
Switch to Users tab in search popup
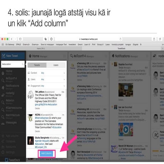pyautogui.click(x=56, y=65)
